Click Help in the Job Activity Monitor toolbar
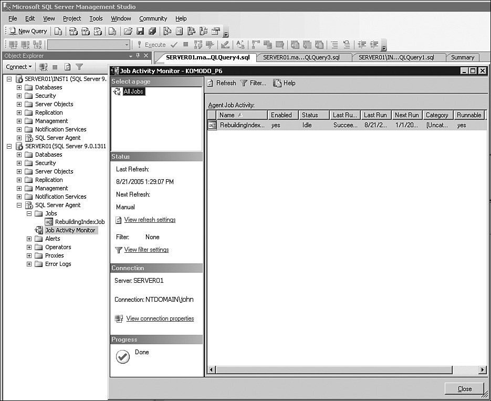The height and width of the screenshot is (401, 491). point(284,83)
